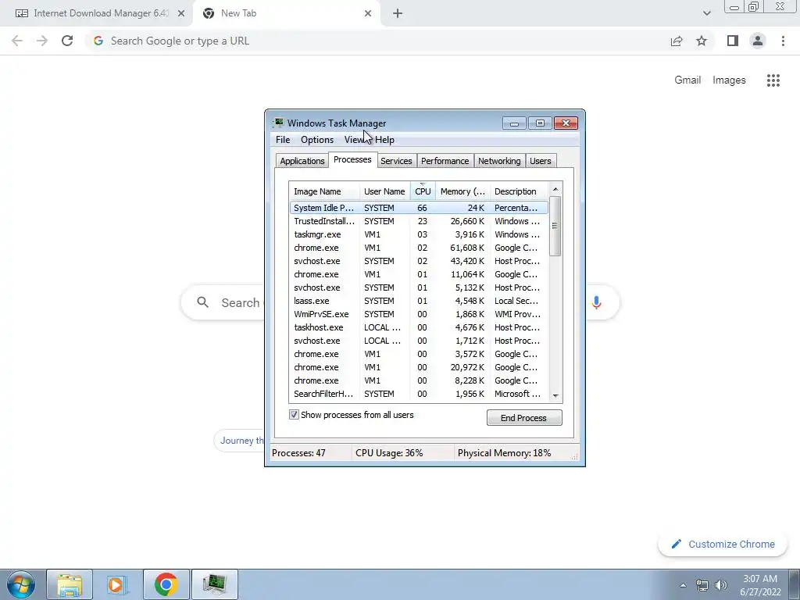Viewport: 800px width, 600px height.
Task: Switch to the Applications tab
Action: (302, 161)
